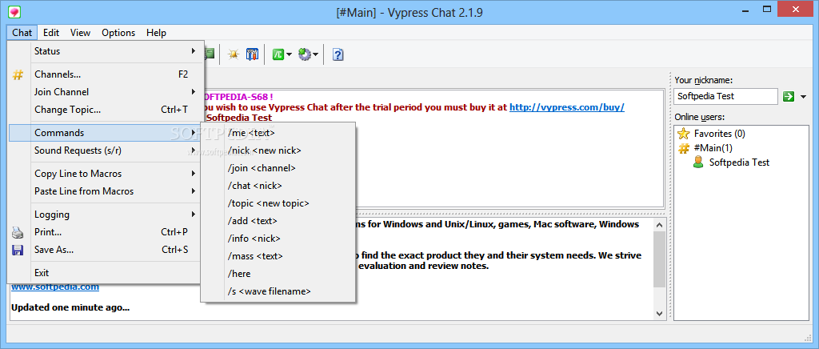Select the /topic <new topic> command

coord(278,203)
